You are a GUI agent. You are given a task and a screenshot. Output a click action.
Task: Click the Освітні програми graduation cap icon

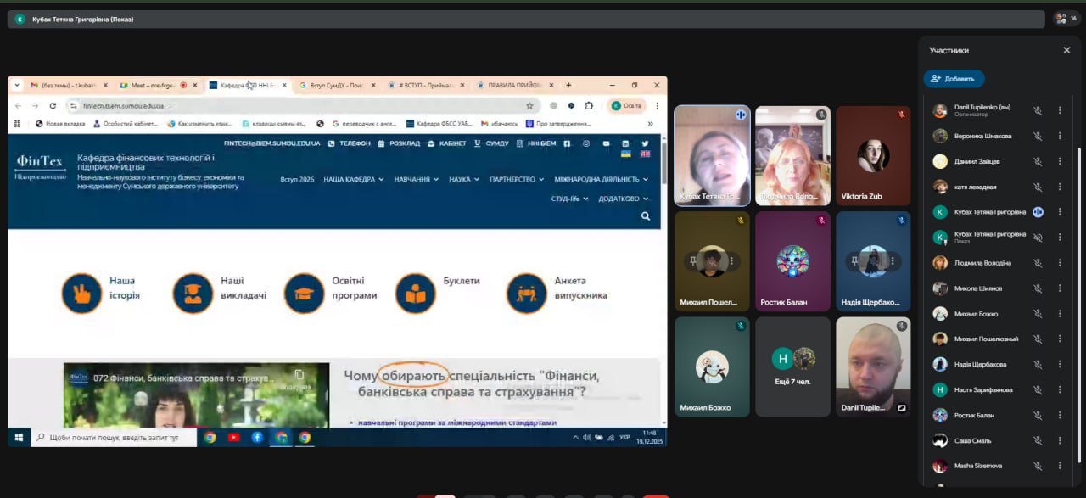coord(304,294)
